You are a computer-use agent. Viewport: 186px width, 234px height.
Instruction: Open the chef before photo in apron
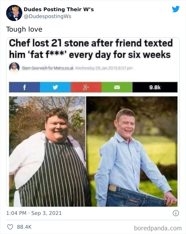click(47, 151)
